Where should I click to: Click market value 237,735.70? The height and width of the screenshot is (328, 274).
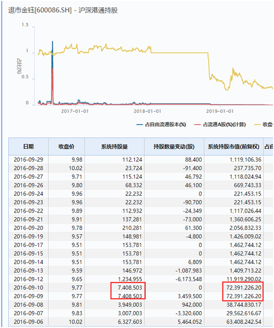point(247,168)
